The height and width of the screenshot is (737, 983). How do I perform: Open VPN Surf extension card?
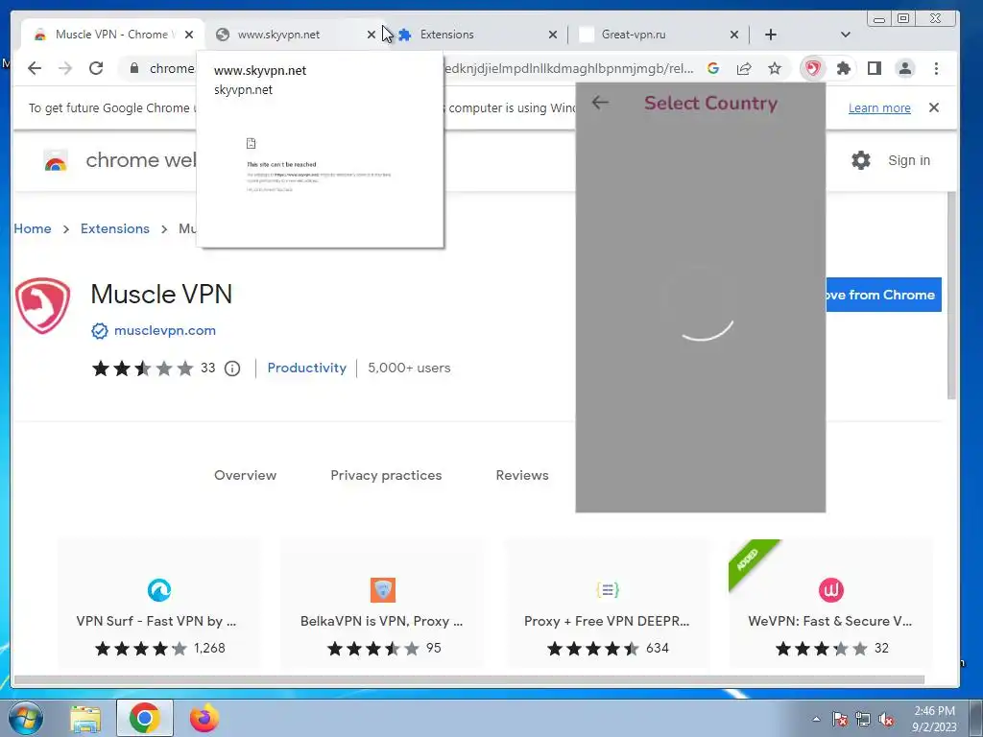[x=158, y=605]
